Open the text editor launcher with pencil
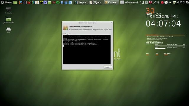The width and height of the screenshot is (189, 106). pyautogui.click(x=37, y=2)
